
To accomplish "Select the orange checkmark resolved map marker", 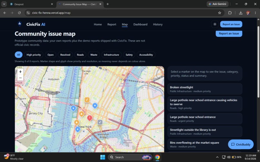I will [87, 100].
